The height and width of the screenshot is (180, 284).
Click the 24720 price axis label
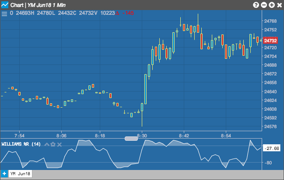(270, 48)
